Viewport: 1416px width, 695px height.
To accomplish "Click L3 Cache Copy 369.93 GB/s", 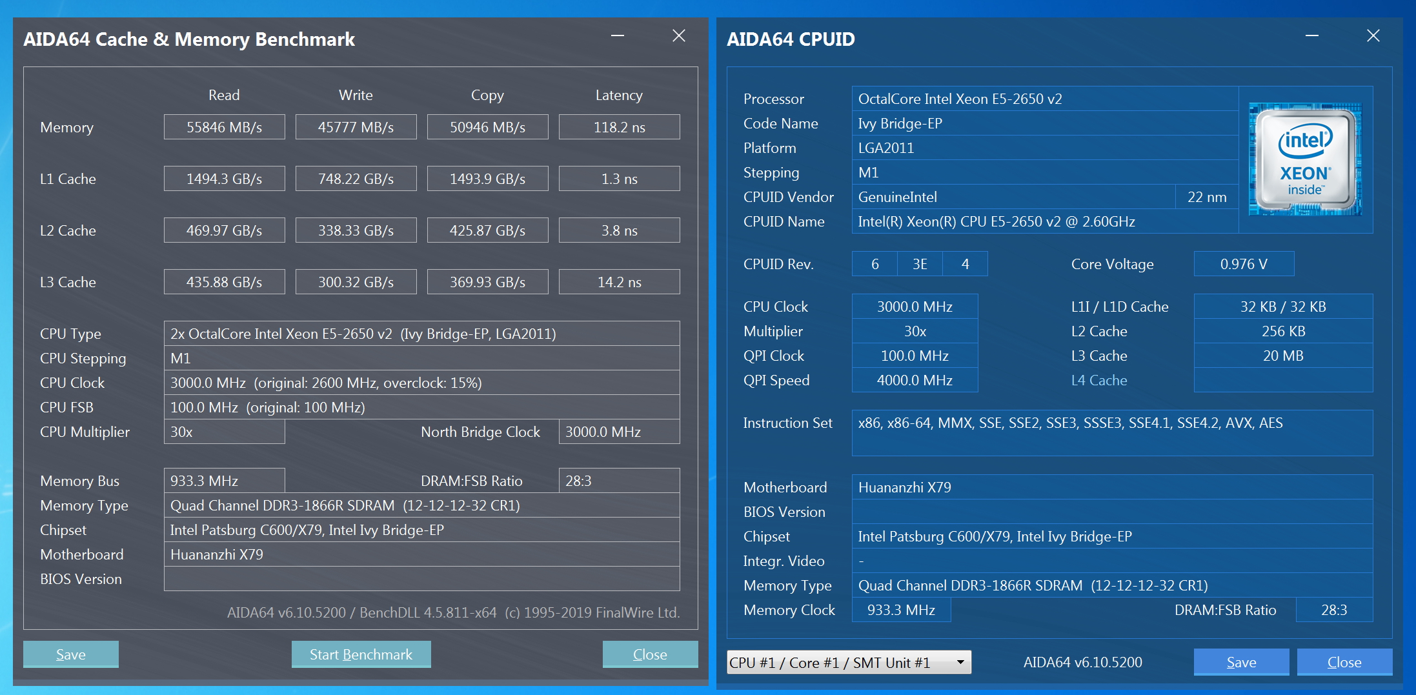I will pos(488,282).
